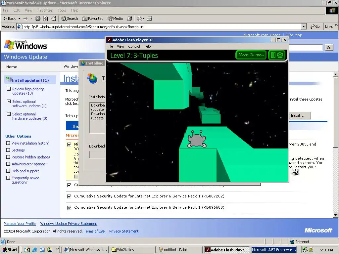Open the Start menu
Image resolution: width=339 pixels, height=254 pixels.
tap(10, 250)
